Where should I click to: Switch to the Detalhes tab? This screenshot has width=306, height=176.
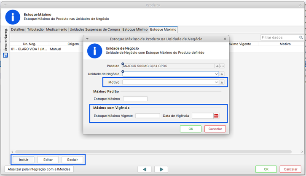(x=18, y=29)
